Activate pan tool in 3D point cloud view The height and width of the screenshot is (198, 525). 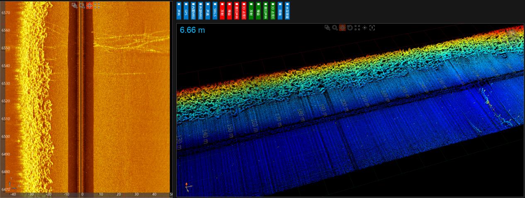pos(342,27)
